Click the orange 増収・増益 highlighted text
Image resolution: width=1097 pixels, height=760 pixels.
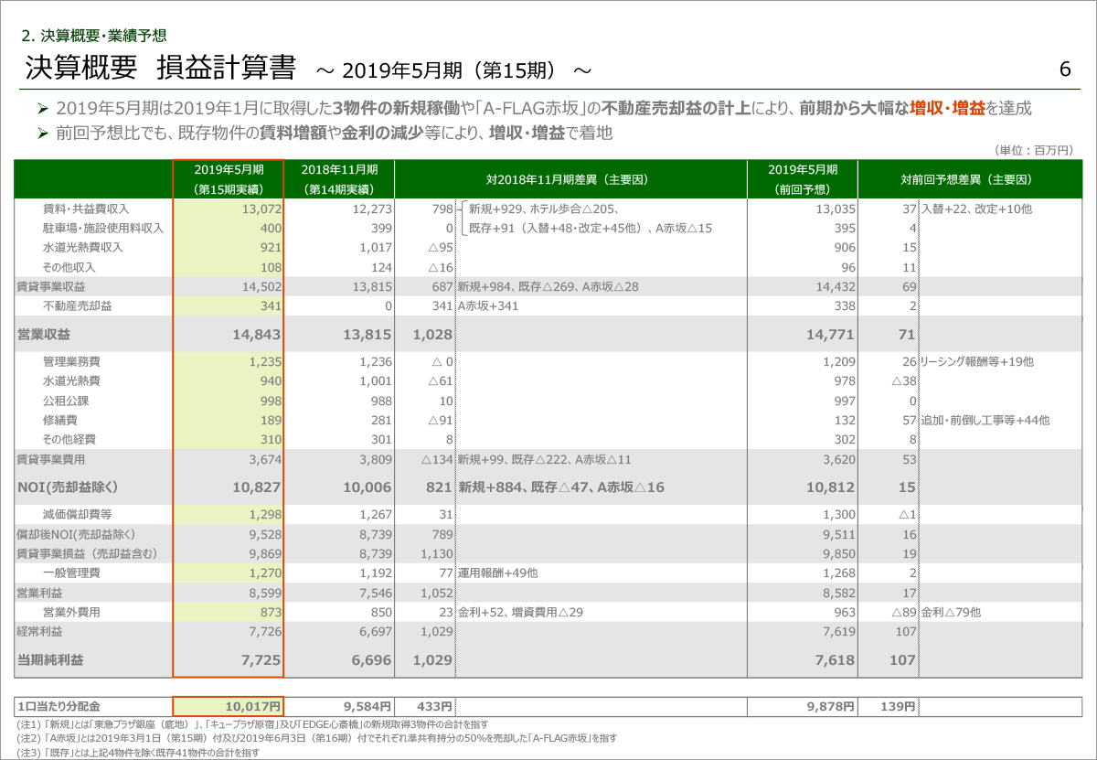tap(947, 108)
